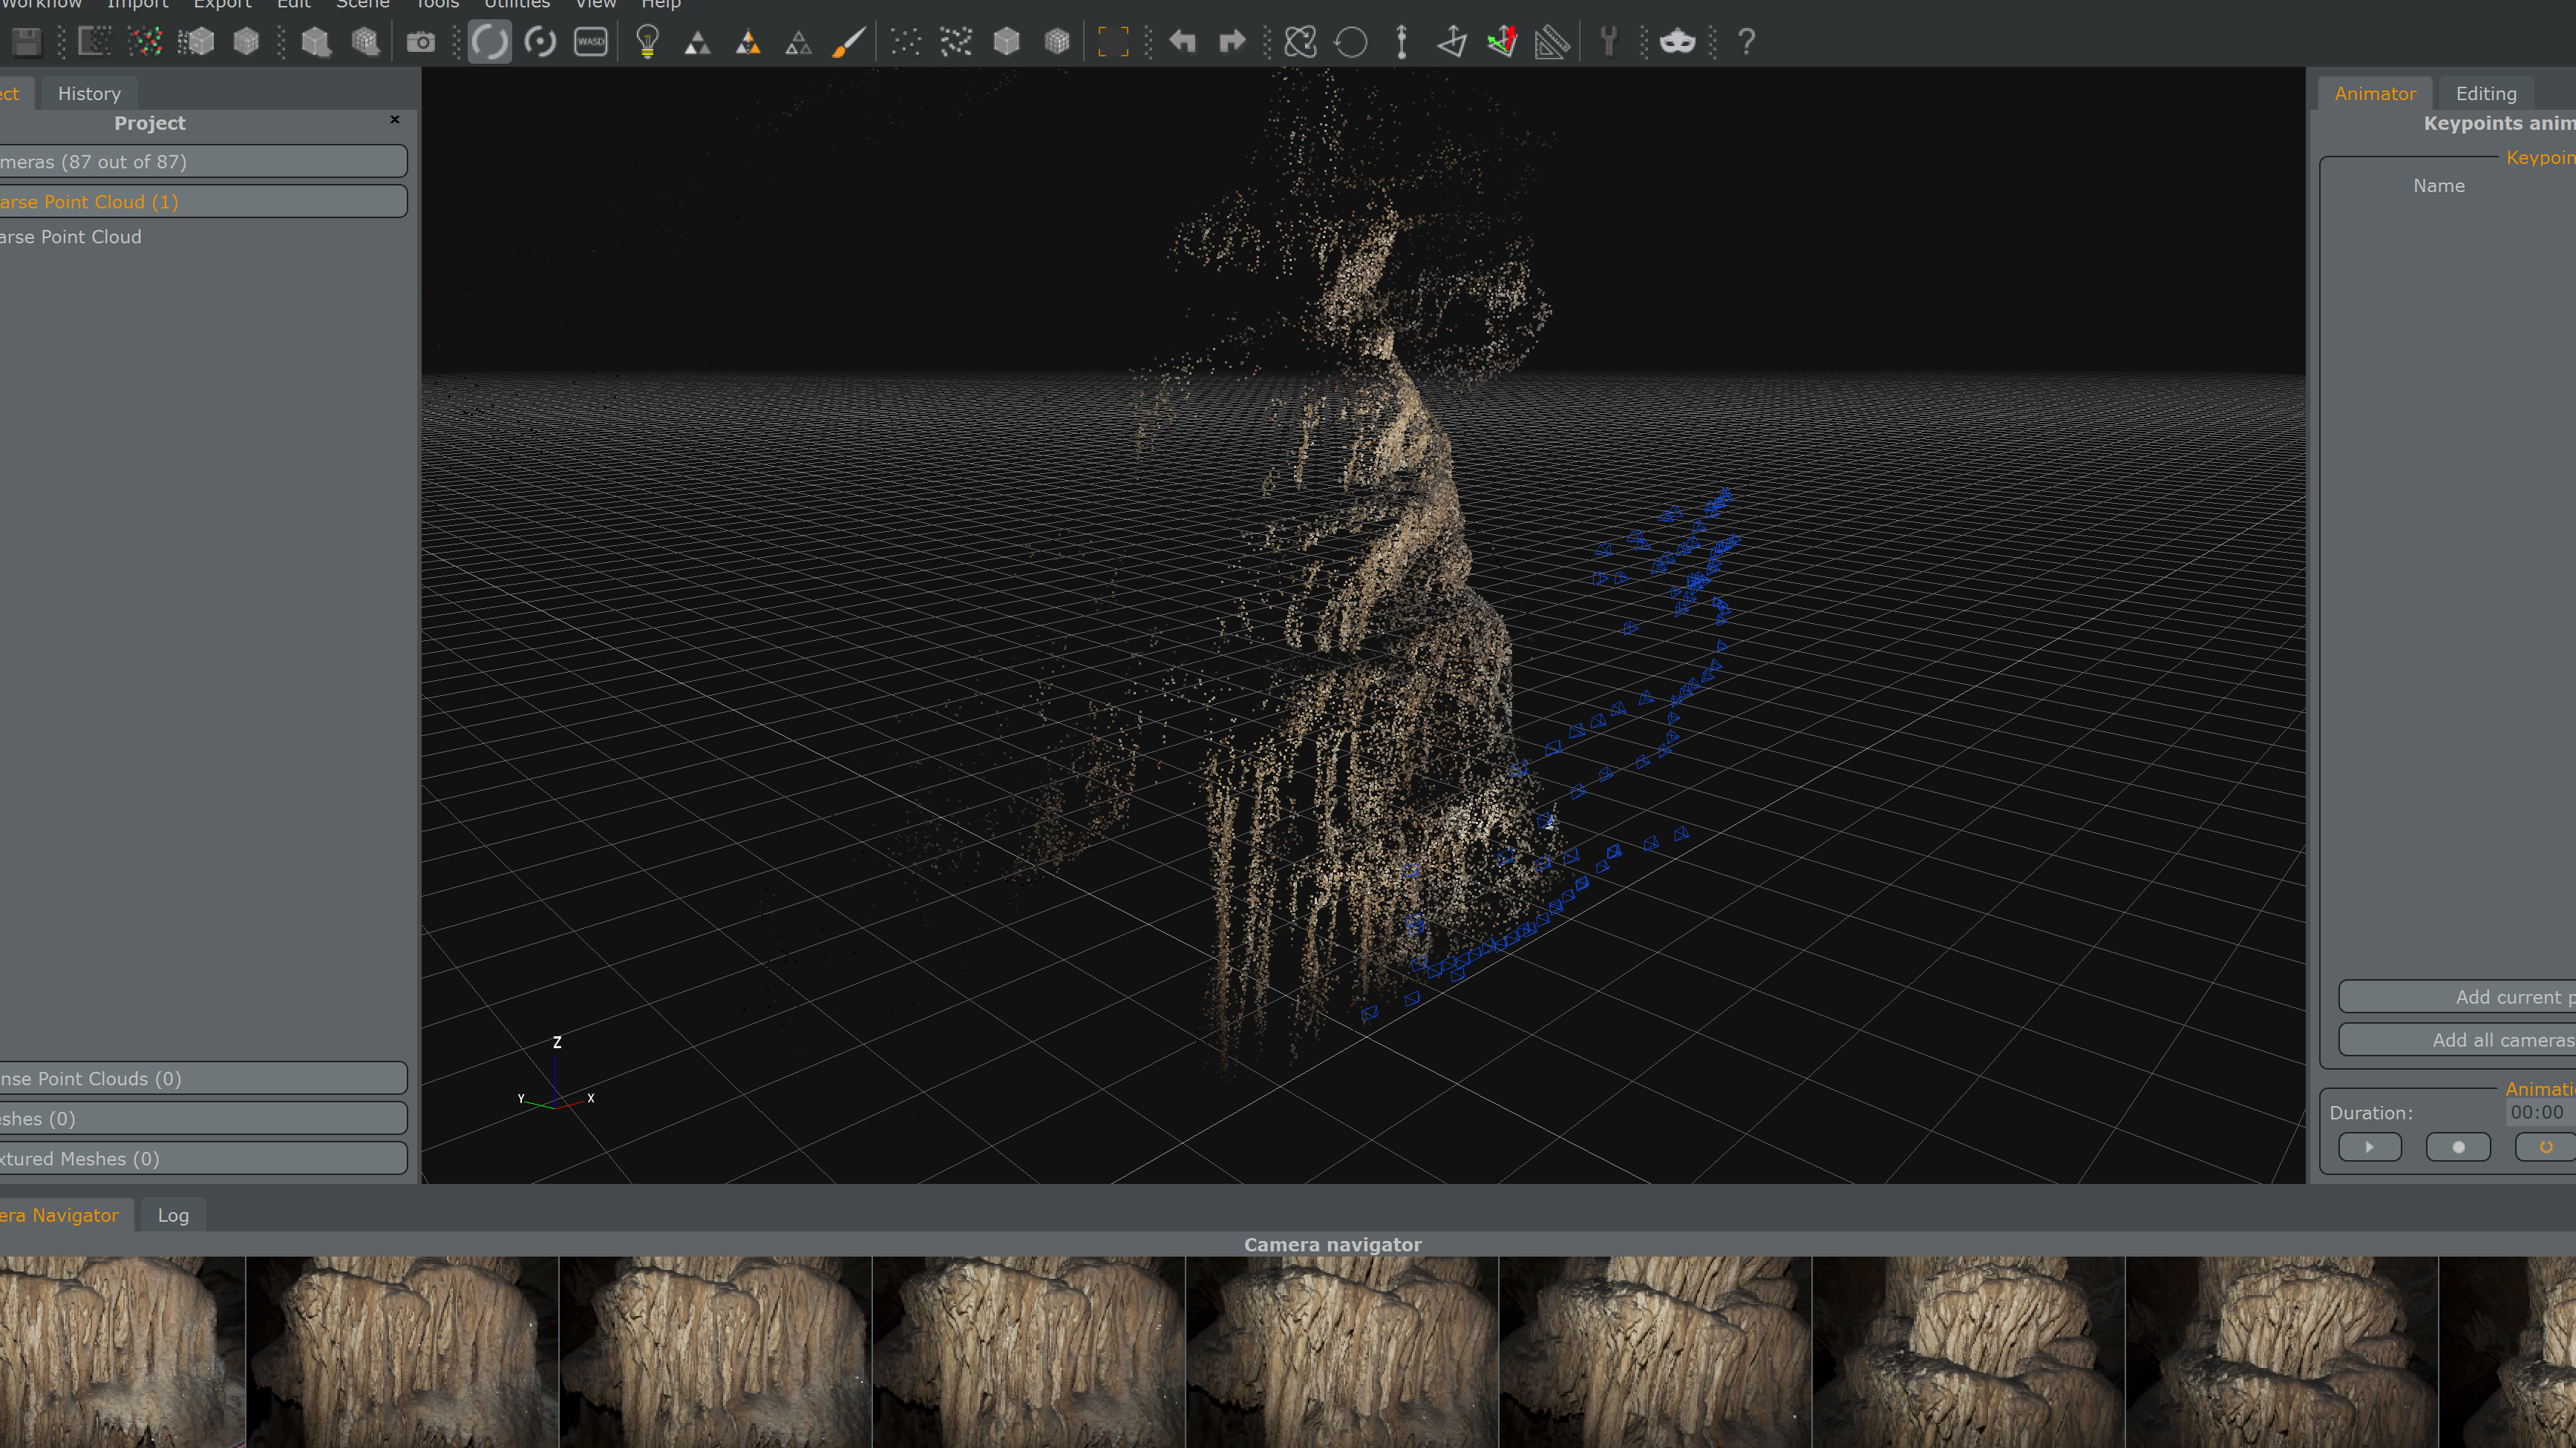Show the solid mesh cube icon
The height and width of the screenshot is (1448, 2576).
pyautogui.click(x=1007, y=42)
